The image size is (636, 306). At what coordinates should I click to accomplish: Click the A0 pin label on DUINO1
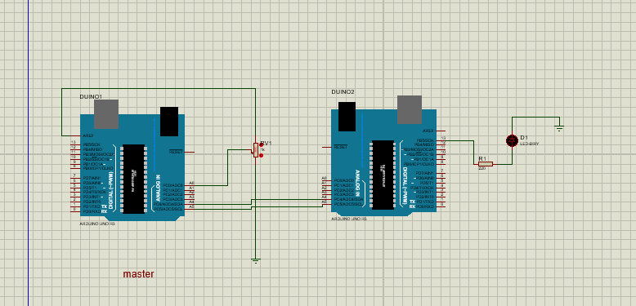[192, 183]
